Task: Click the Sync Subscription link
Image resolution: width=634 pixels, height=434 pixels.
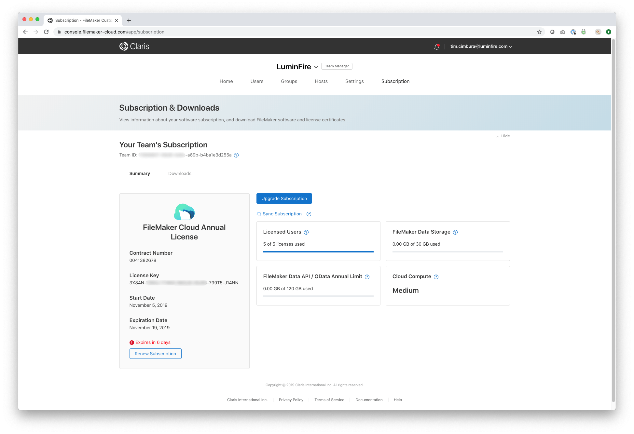Action: tap(282, 213)
